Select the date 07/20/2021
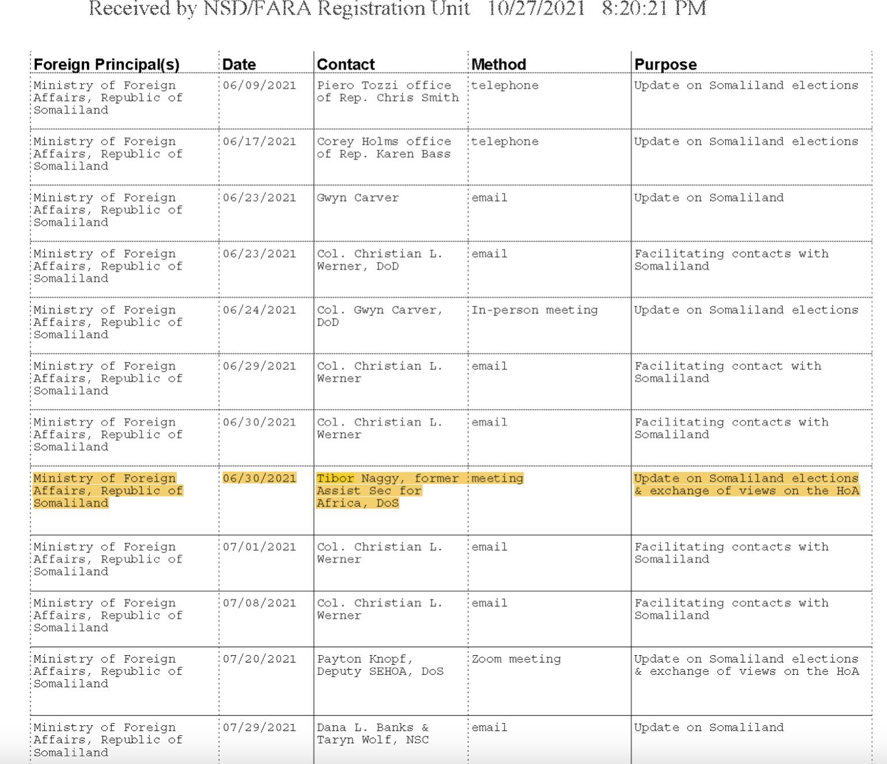The height and width of the screenshot is (764, 887). 259,659
